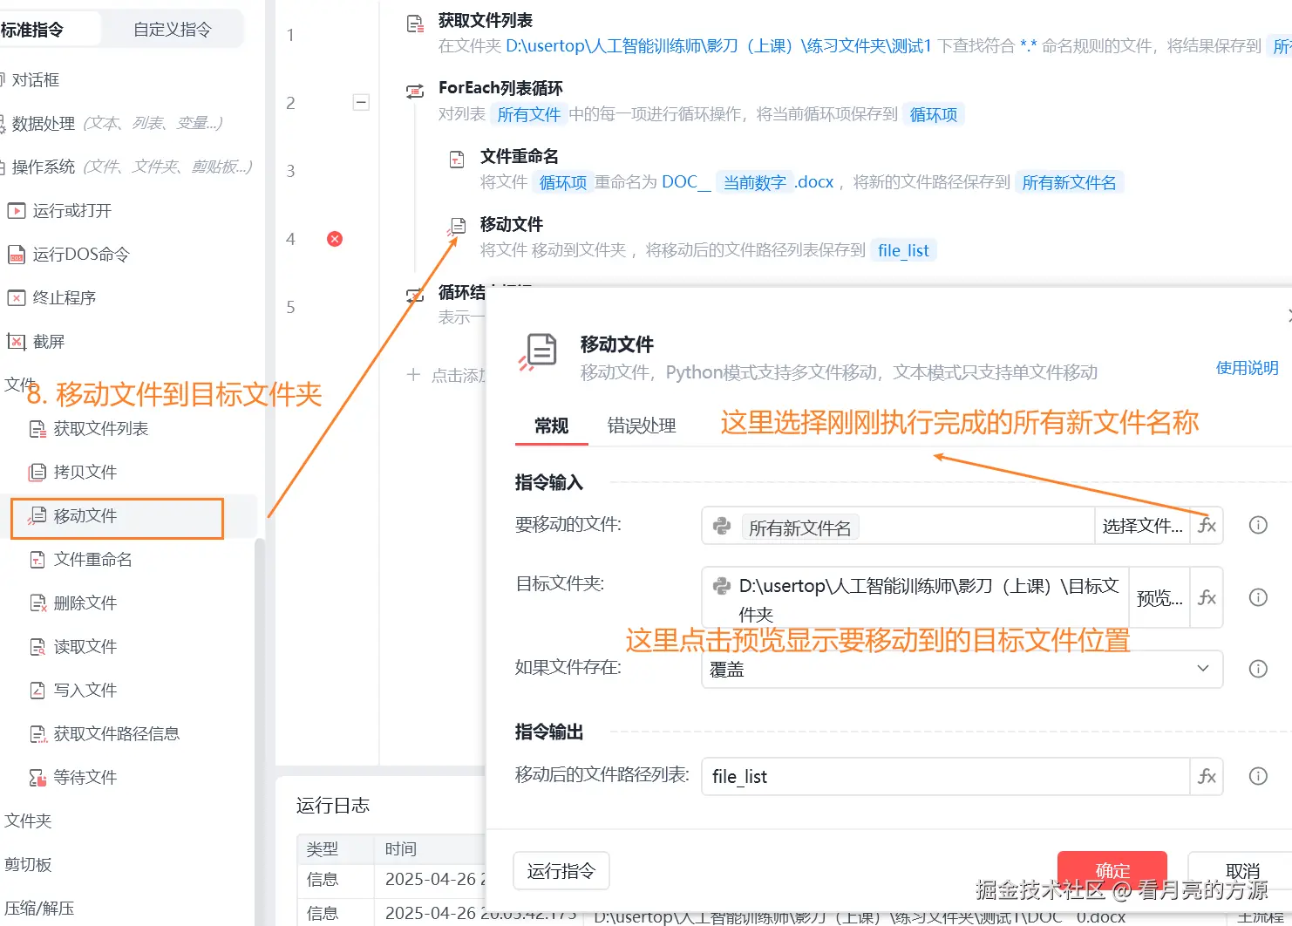Click the 要移动的文件 input field
The image size is (1292, 926).
click(x=898, y=526)
